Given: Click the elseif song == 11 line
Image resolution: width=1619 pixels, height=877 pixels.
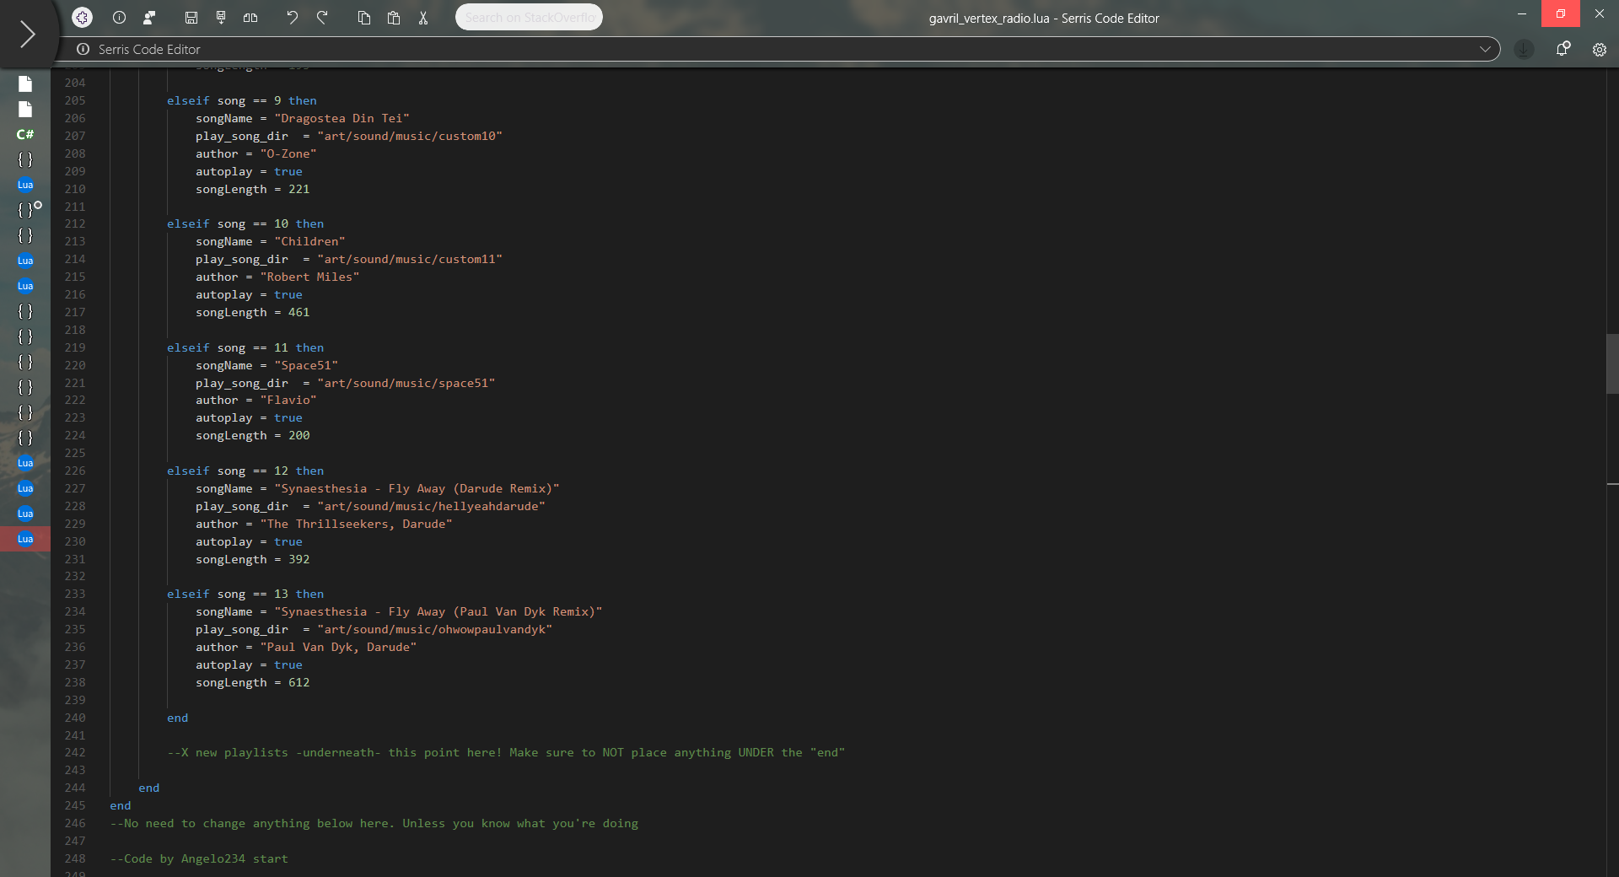Looking at the screenshot, I should tap(245, 347).
